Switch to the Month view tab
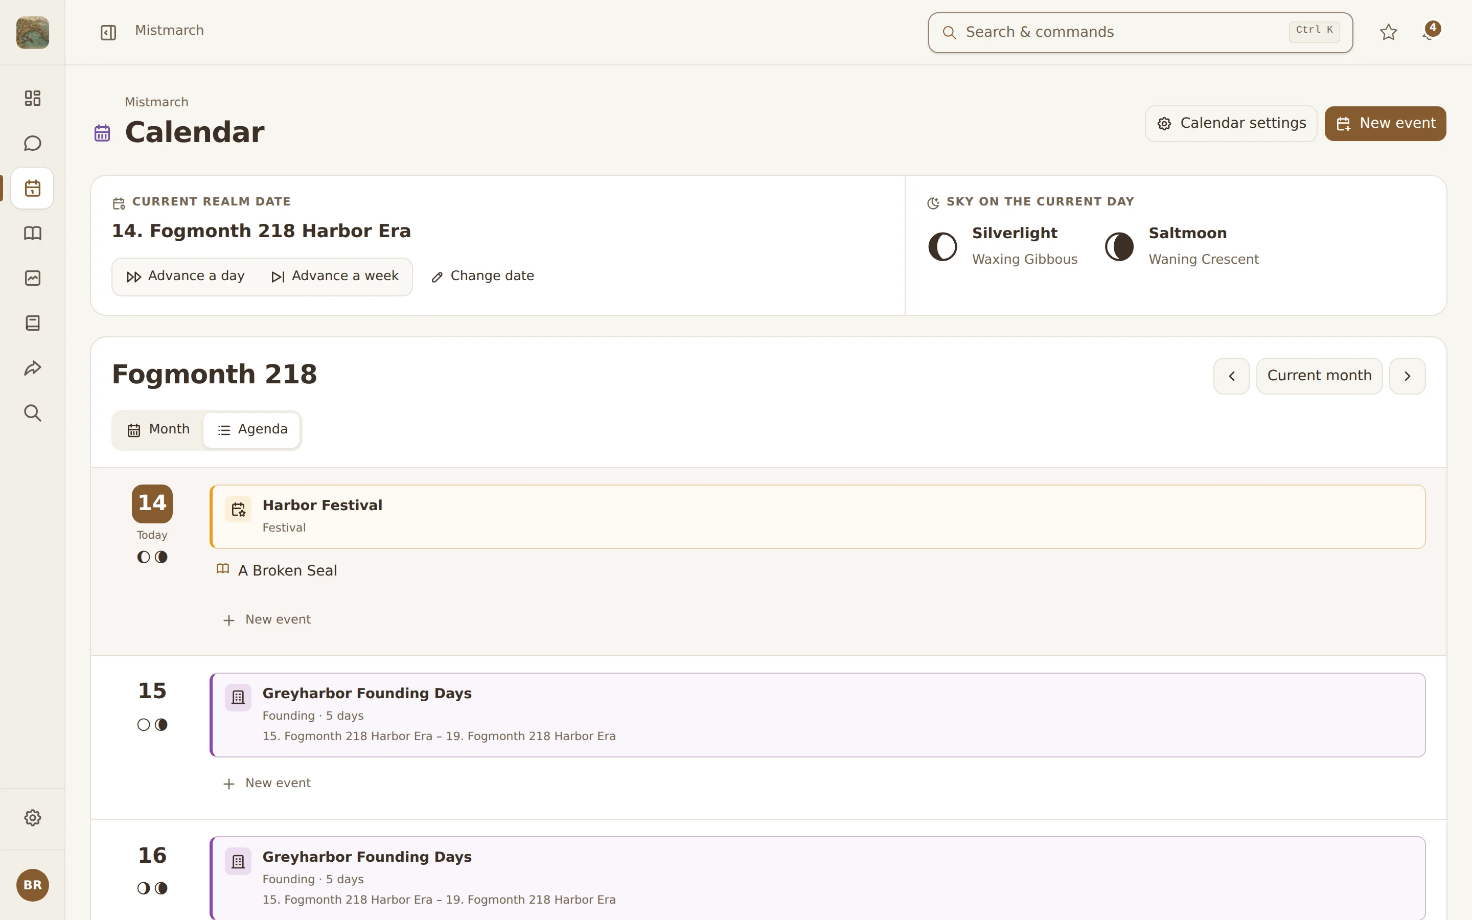1472x920 pixels. click(158, 429)
